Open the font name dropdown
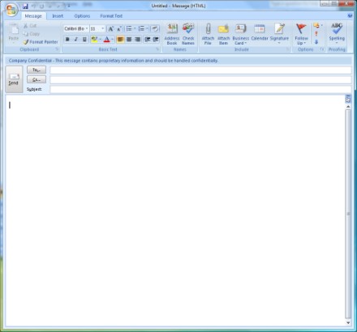 click(x=87, y=28)
